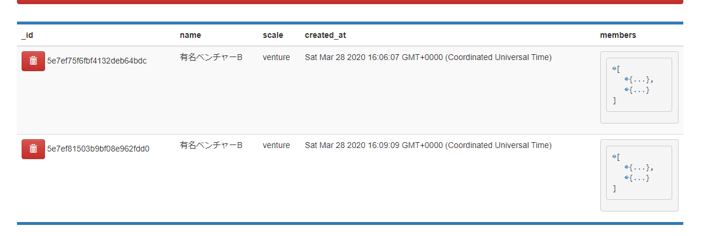Sort by the created_at column header
This screenshot has width=709, height=236.
326,35
